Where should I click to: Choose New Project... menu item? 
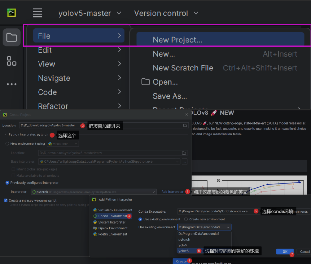click(220, 40)
